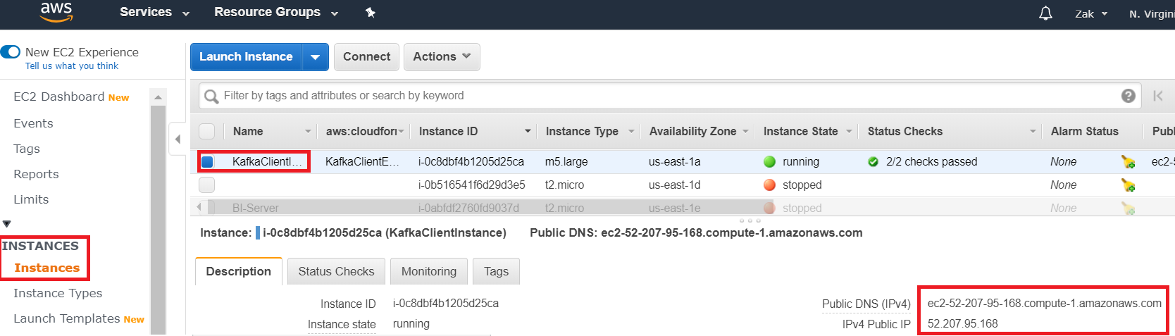Viewport: 1175px width, 336px height.
Task: Open the Services dropdown menu
Action: coord(154,12)
